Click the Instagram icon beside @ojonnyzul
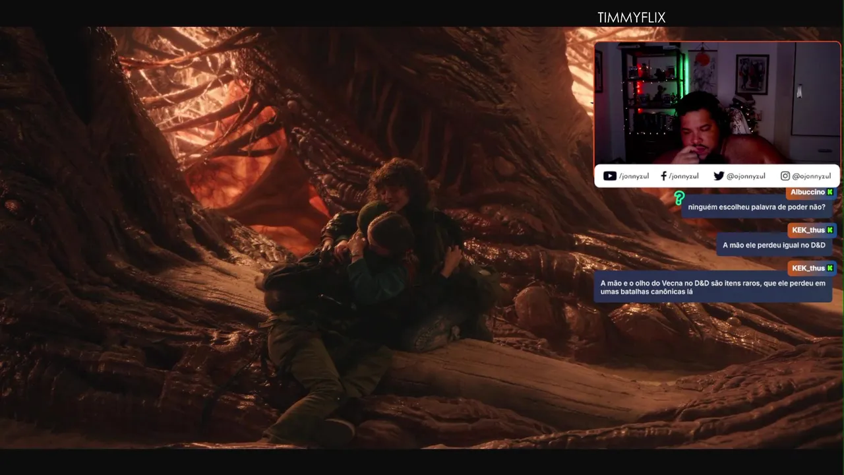 (785, 176)
